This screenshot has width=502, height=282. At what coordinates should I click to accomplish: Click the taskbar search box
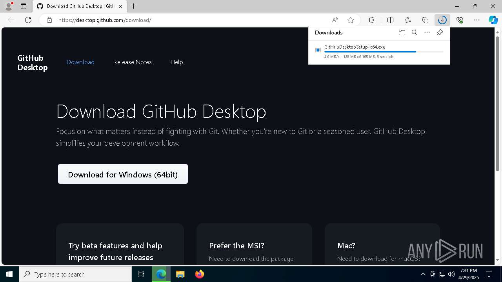(x=75, y=274)
